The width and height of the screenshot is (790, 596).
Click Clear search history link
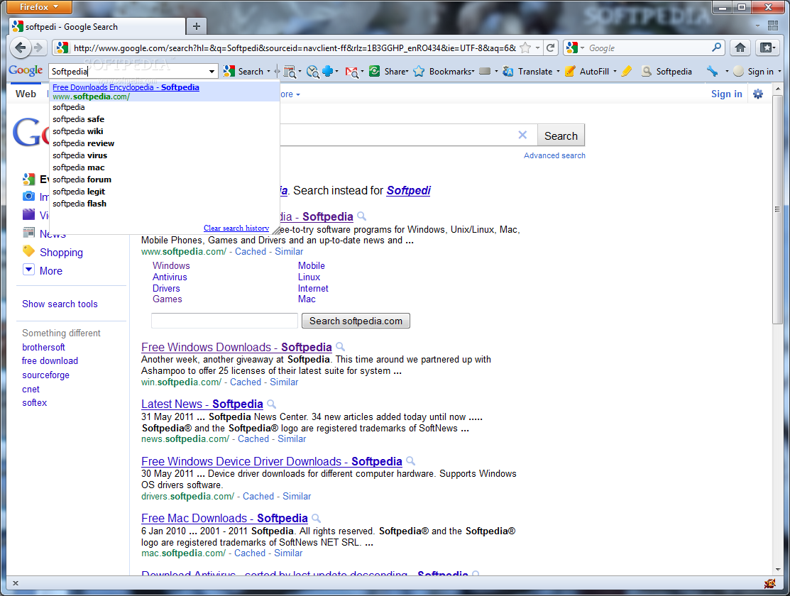pyautogui.click(x=236, y=228)
